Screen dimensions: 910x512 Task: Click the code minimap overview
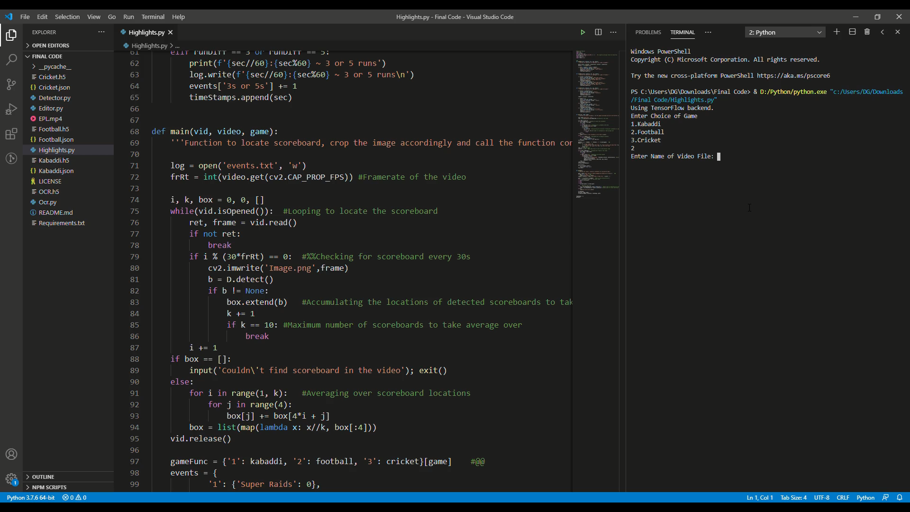point(597,123)
